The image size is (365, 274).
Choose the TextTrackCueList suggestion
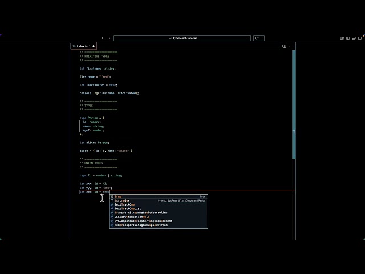pos(159,209)
